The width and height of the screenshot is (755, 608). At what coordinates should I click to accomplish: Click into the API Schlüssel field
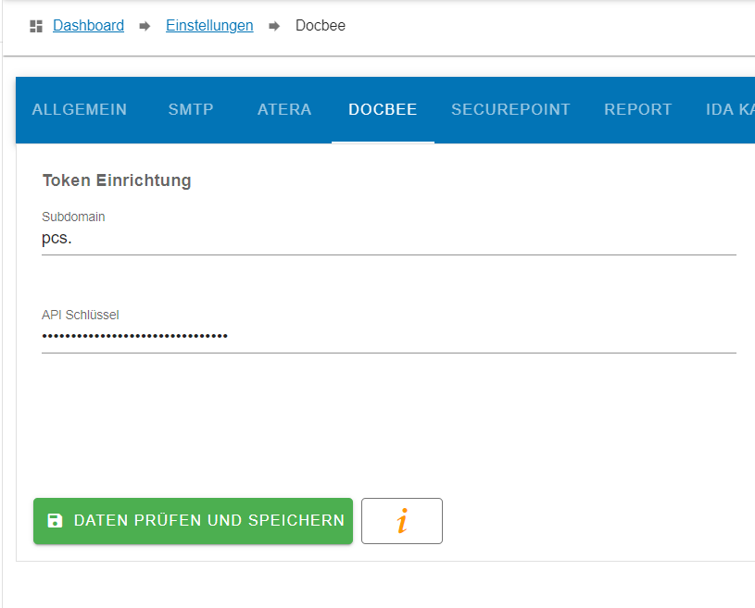coord(389,336)
